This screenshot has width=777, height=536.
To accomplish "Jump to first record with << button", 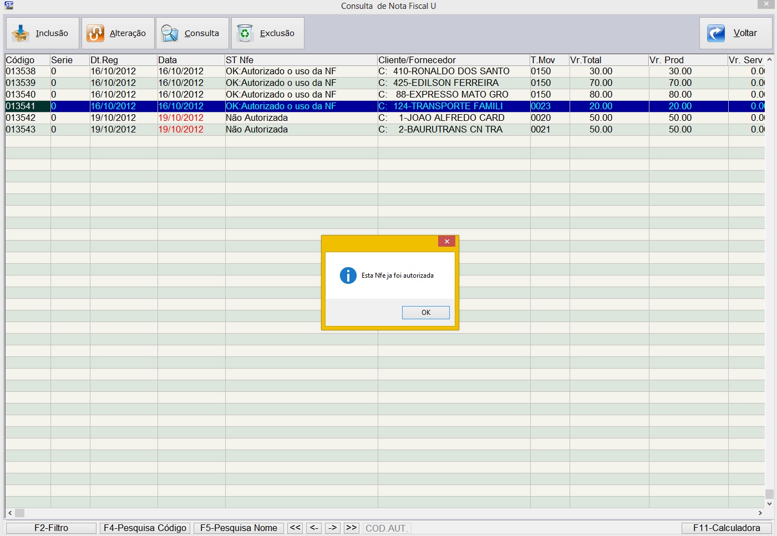I will (x=295, y=528).
